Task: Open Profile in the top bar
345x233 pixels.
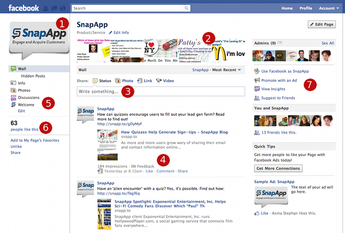Action: tap(306, 8)
